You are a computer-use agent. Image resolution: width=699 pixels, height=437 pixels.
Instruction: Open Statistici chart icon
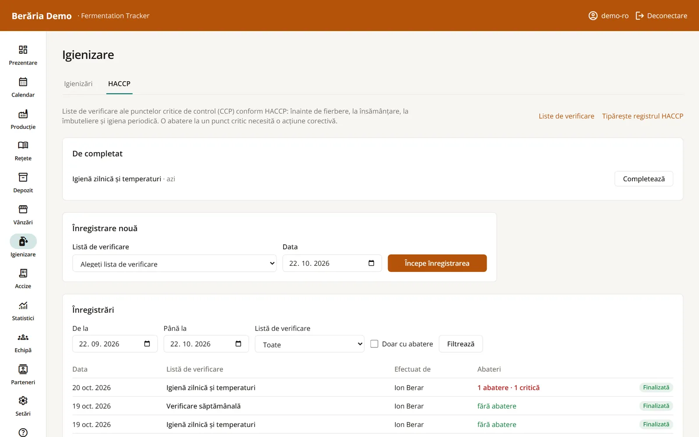pyautogui.click(x=23, y=305)
